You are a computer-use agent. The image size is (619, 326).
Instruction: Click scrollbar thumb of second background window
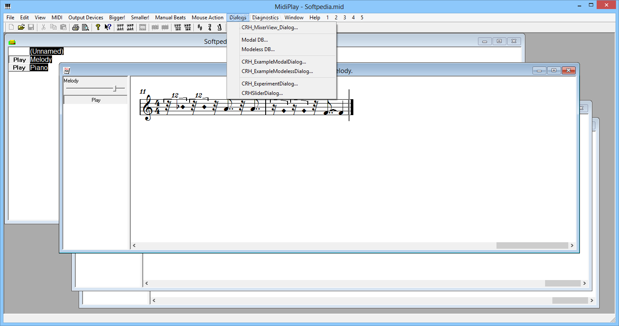[563, 283]
